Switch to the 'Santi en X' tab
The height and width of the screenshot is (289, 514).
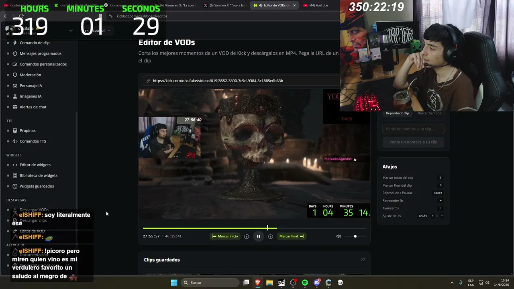(x=225, y=5)
